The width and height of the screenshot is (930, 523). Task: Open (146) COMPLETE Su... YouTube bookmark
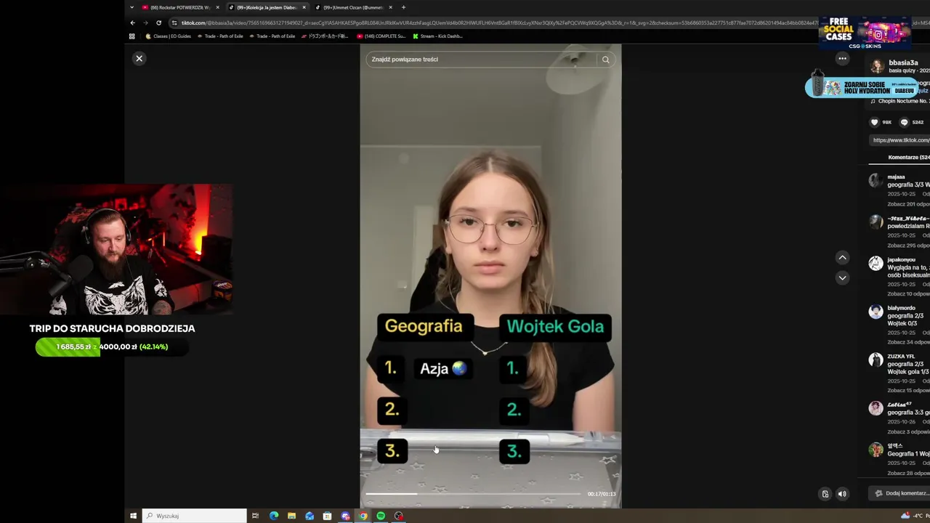[x=381, y=36]
